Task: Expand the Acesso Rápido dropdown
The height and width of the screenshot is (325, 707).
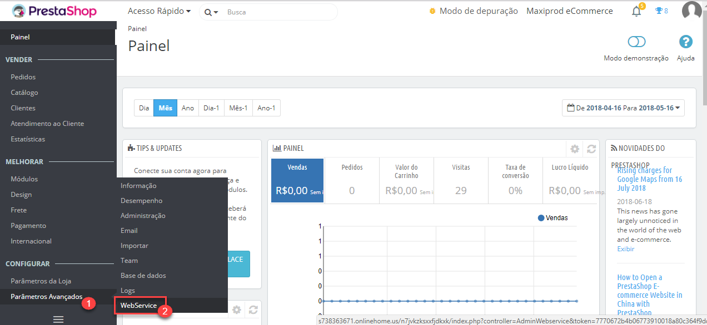Action: click(159, 11)
